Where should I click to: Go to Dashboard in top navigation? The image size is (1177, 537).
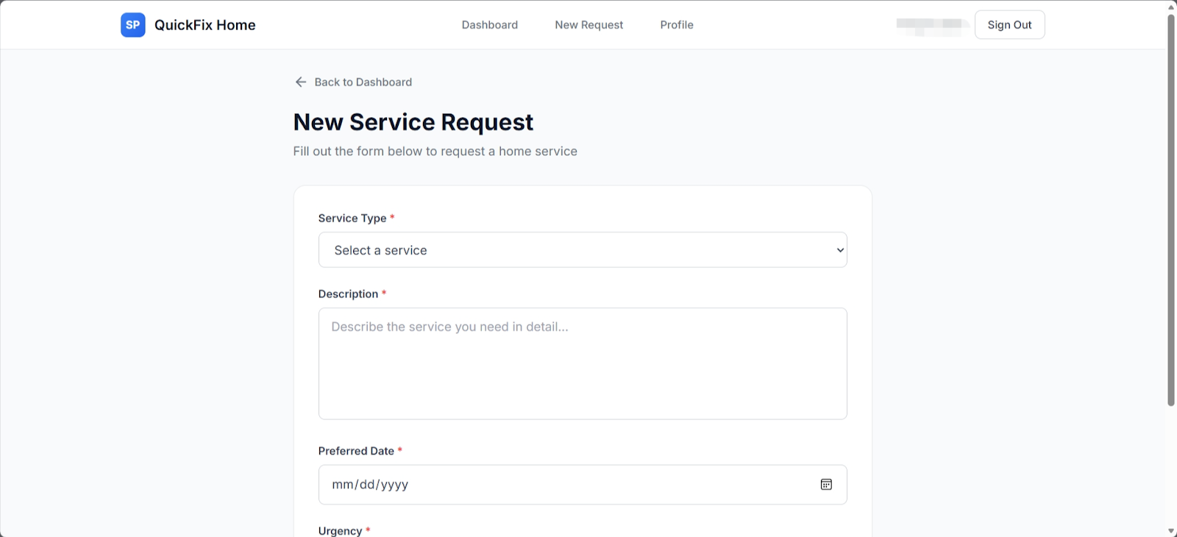(490, 25)
